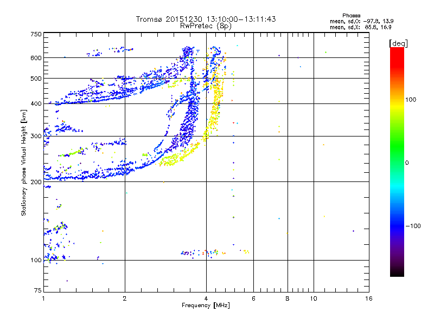Viewport: 434px width, 325px height.
Task: Click the y-axis tick label '300'
Action: tap(36, 136)
